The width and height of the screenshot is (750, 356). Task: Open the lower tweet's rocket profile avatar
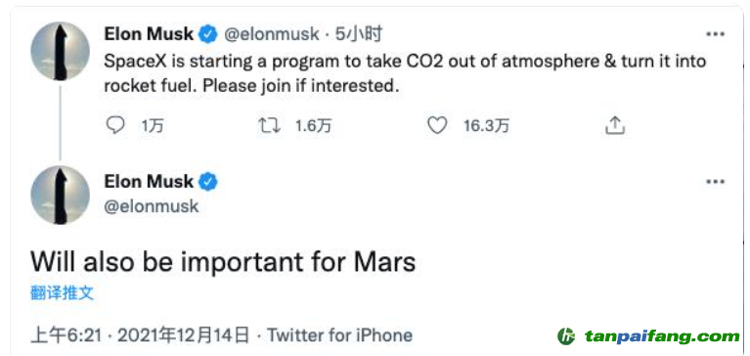pos(61,195)
